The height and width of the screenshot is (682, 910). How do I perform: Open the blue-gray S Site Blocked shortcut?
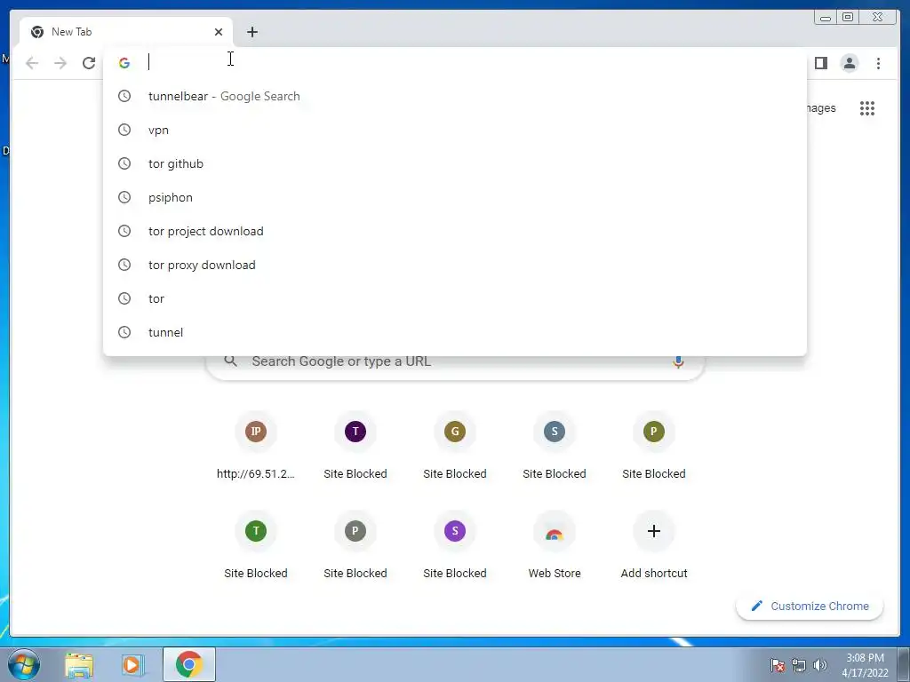555,447
